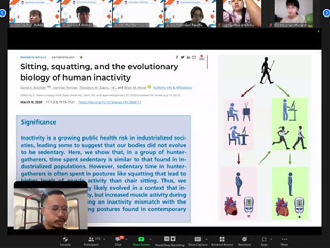Viewport: 330px width, 248px height.
Task: Open the Security menu in the Zoom toolbar
Action: (x=65, y=241)
